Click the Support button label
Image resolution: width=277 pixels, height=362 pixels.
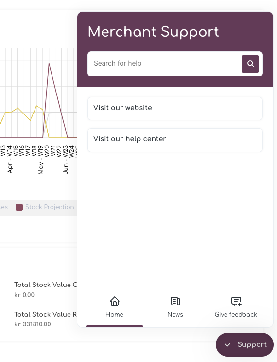click(x=252, y=344)
